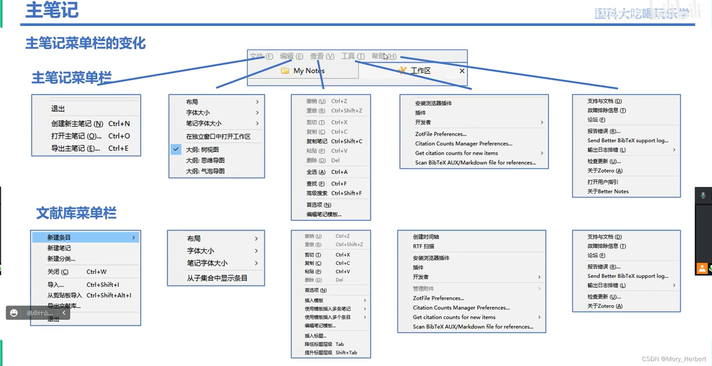This screenshot has height=366, width=712.
Task: Click the orange person icon on right panel
Action: (702, 268)
